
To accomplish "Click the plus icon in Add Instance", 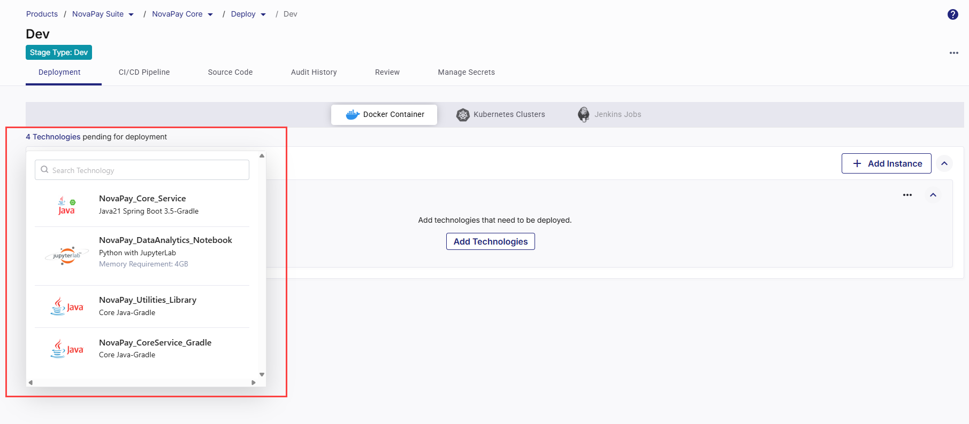I will point(857,163).
